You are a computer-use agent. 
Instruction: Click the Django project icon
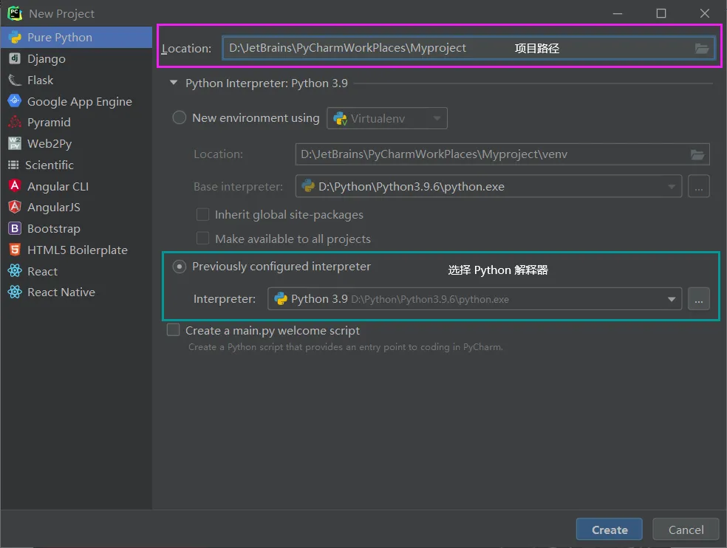[x=15, y=58]
